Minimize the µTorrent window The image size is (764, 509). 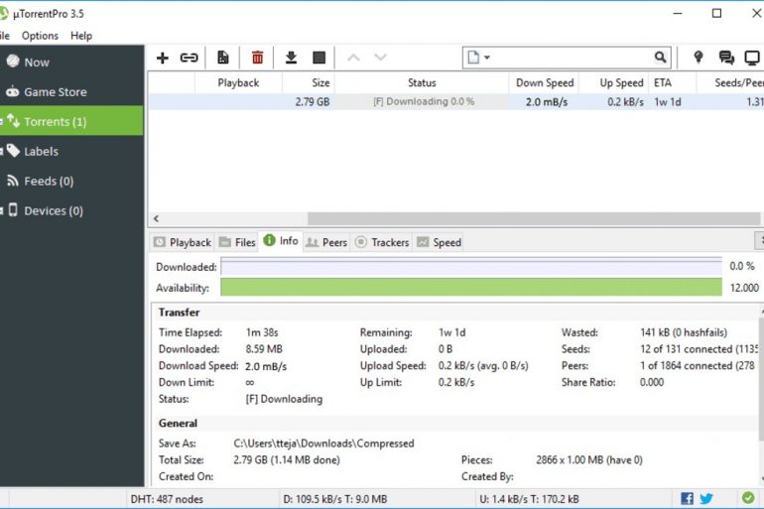(678, 13)
